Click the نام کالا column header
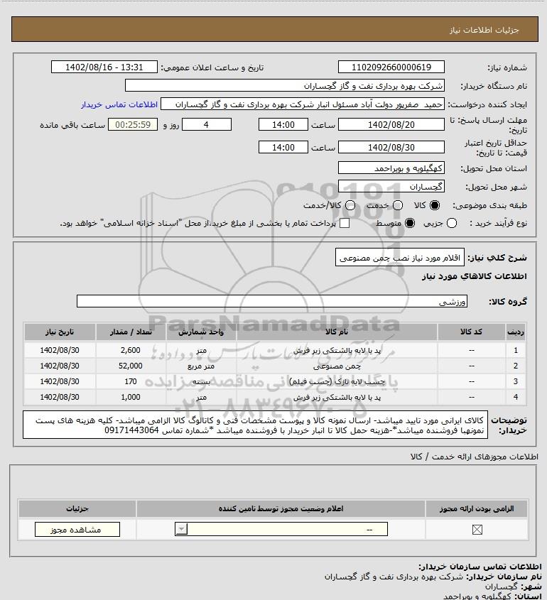This screenshot has height=600, width=547. (337, 332)
